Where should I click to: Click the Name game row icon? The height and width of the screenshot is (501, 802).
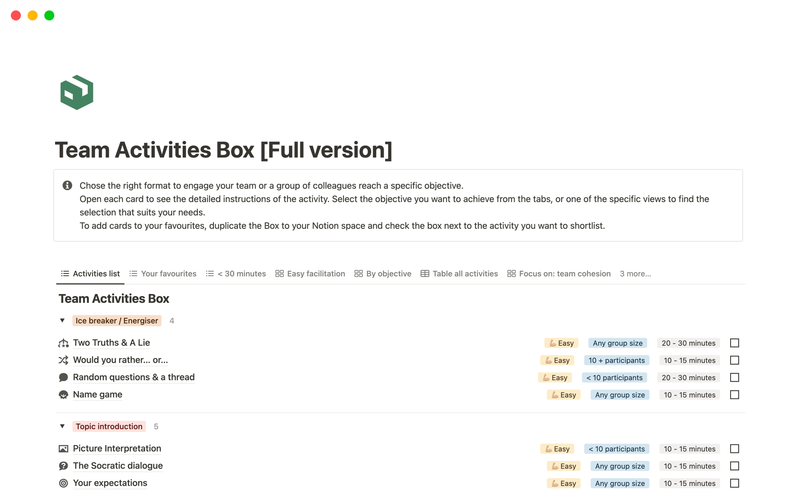63,395
